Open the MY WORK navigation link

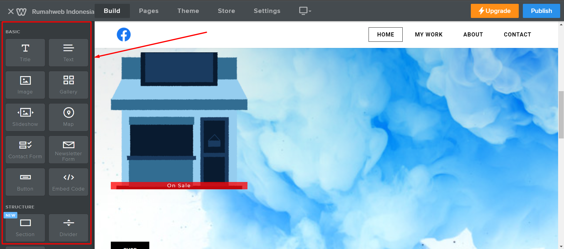pos(429,34)
